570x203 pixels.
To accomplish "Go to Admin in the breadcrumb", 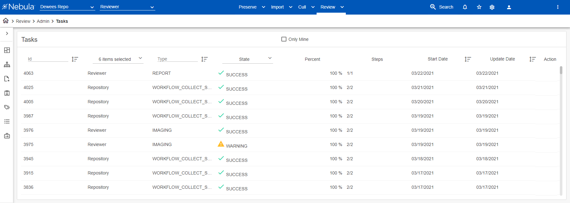I will 43,21.
